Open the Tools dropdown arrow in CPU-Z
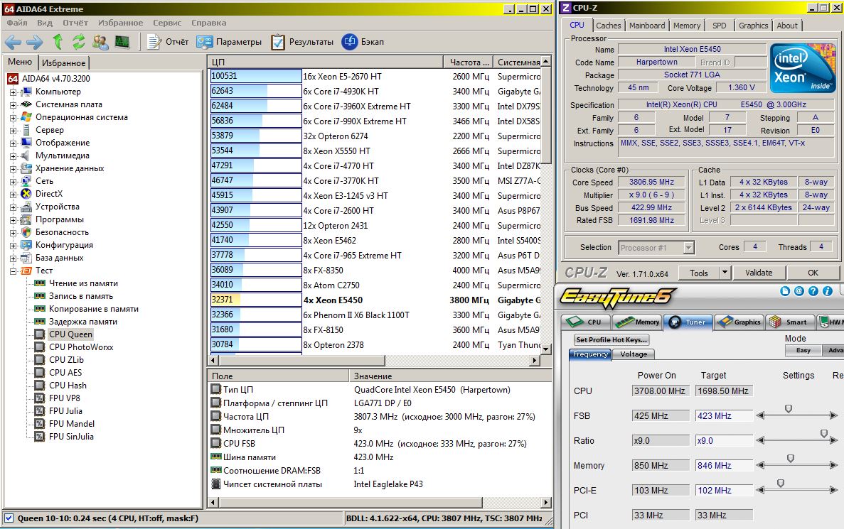 (725, 273)
